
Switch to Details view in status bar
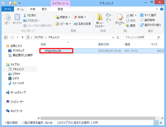(156, 123)
